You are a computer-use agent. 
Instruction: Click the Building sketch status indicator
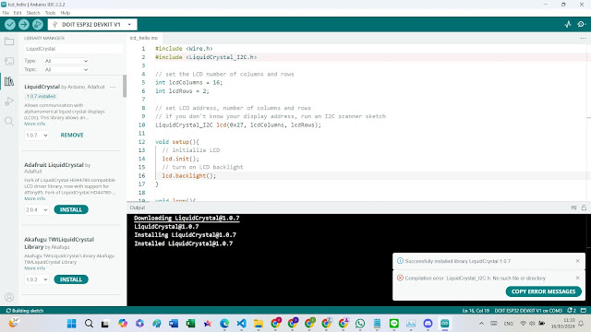coord(25,311)
